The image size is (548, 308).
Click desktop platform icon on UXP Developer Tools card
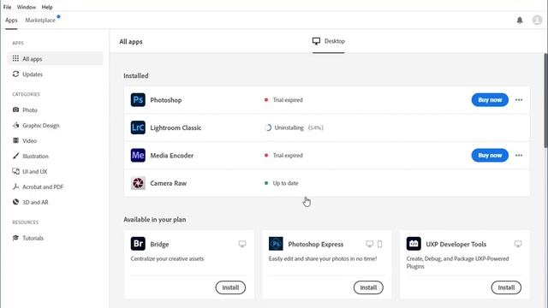pyautogui.click(x=518, y=244)
